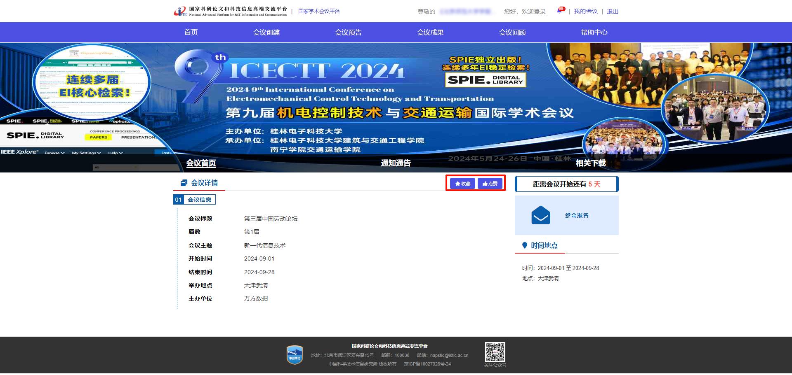The height and width of the screenshot is (375, 792).
Task: Click the 京ICP备10027328号-24 footer link
Action: [427, 364]
